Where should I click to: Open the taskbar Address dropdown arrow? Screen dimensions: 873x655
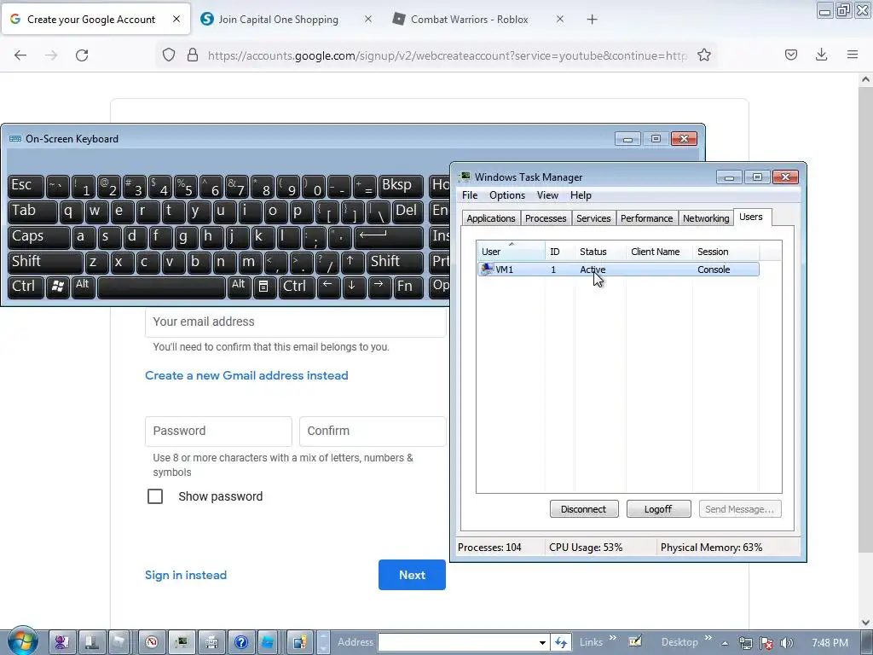point(542,642)
